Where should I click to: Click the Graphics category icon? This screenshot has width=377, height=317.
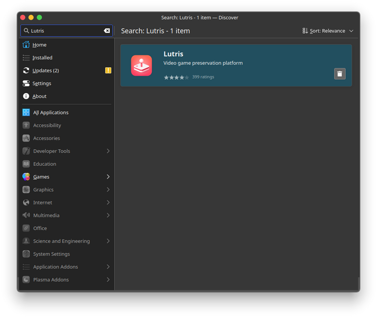click(26, 190)
